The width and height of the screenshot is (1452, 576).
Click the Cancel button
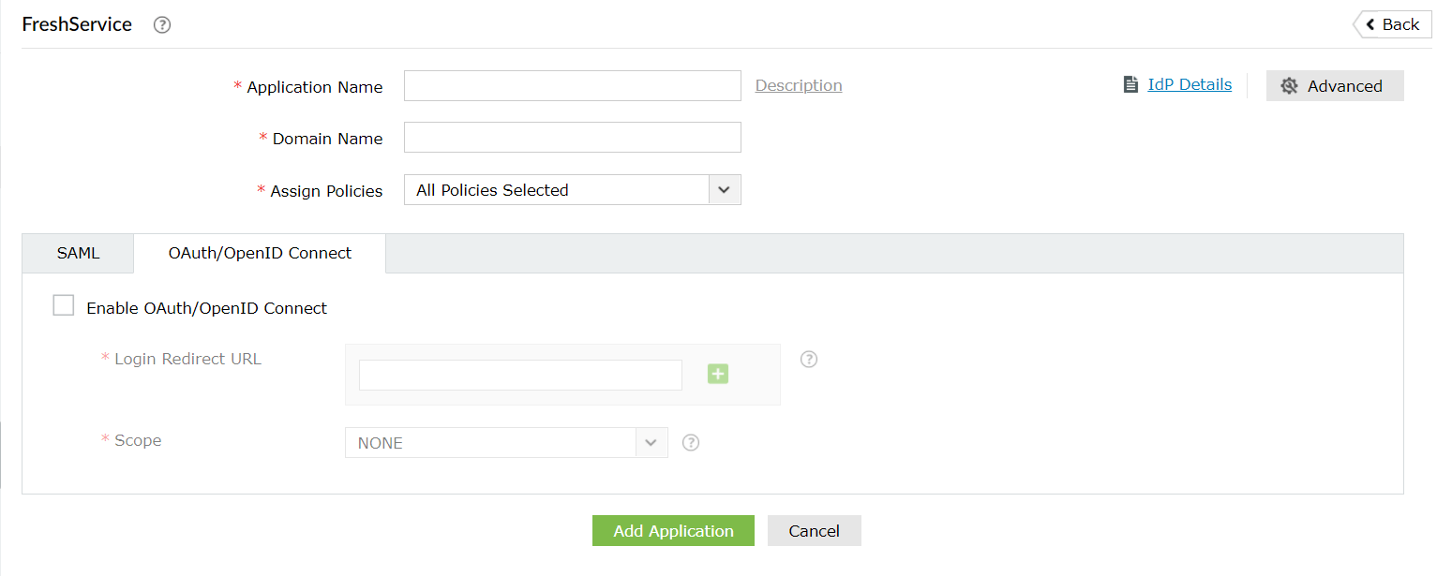tap(814, 531)
